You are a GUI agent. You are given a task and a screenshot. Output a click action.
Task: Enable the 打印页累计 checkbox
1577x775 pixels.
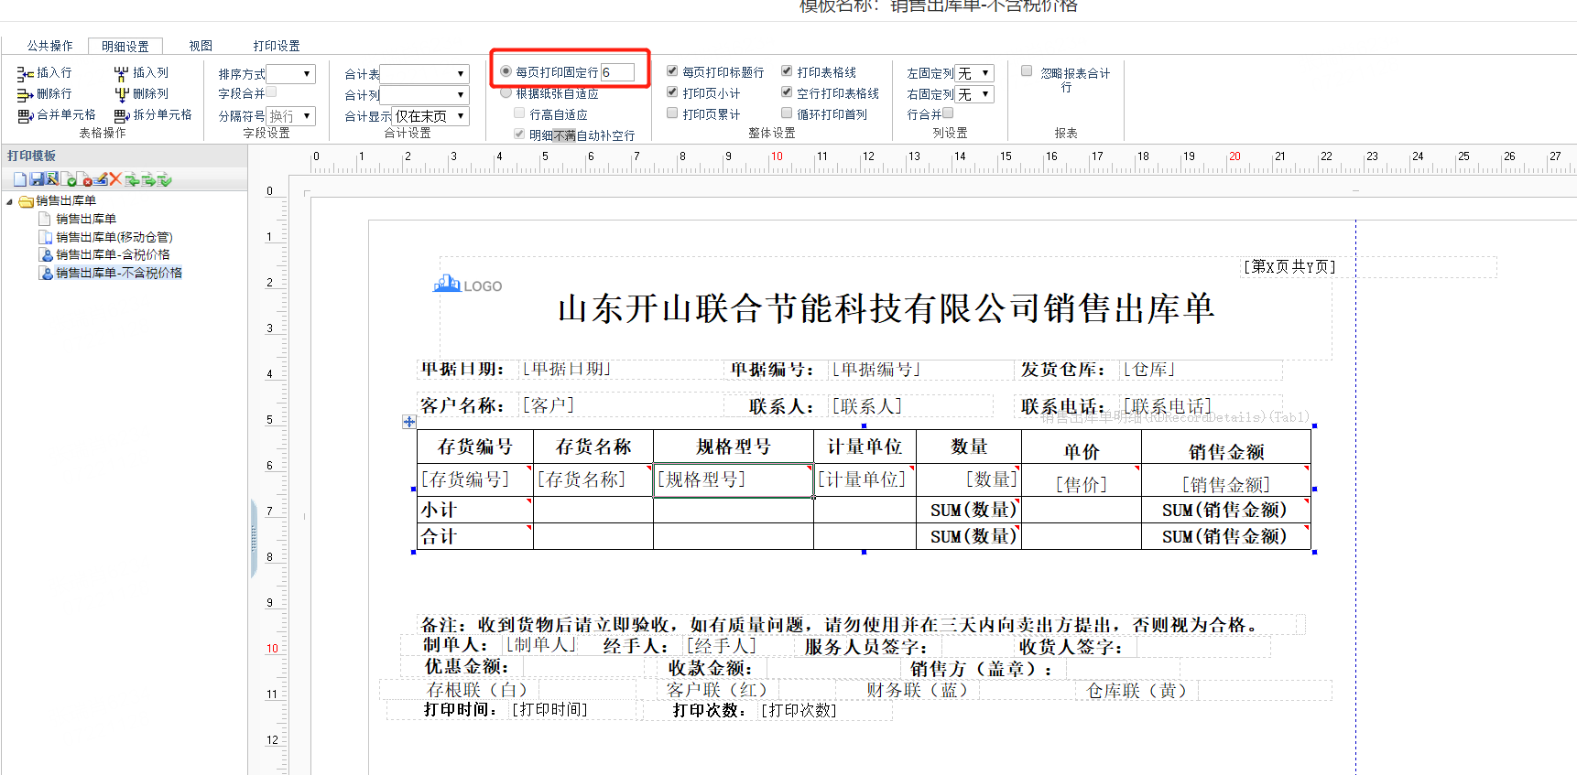click(x=672, y=113)
